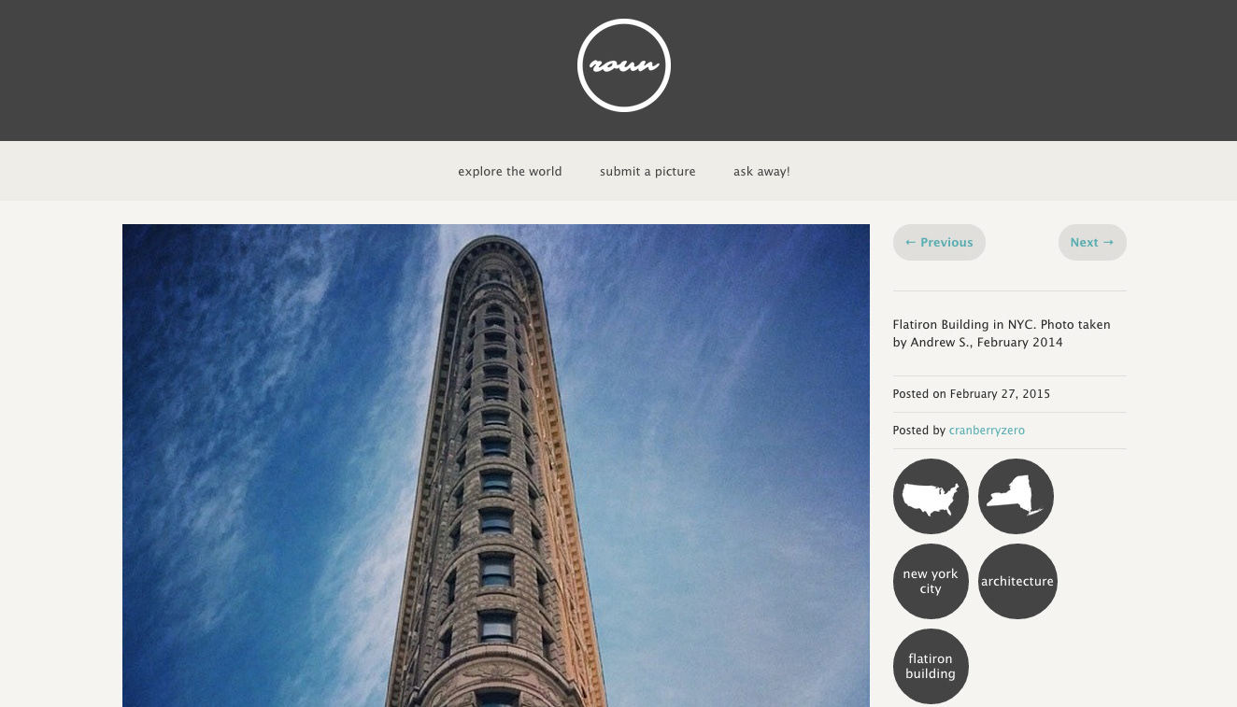Select the New York state silhouette icon
The height and width of the screenshot is (707, 1237).
coord(1016,496)
